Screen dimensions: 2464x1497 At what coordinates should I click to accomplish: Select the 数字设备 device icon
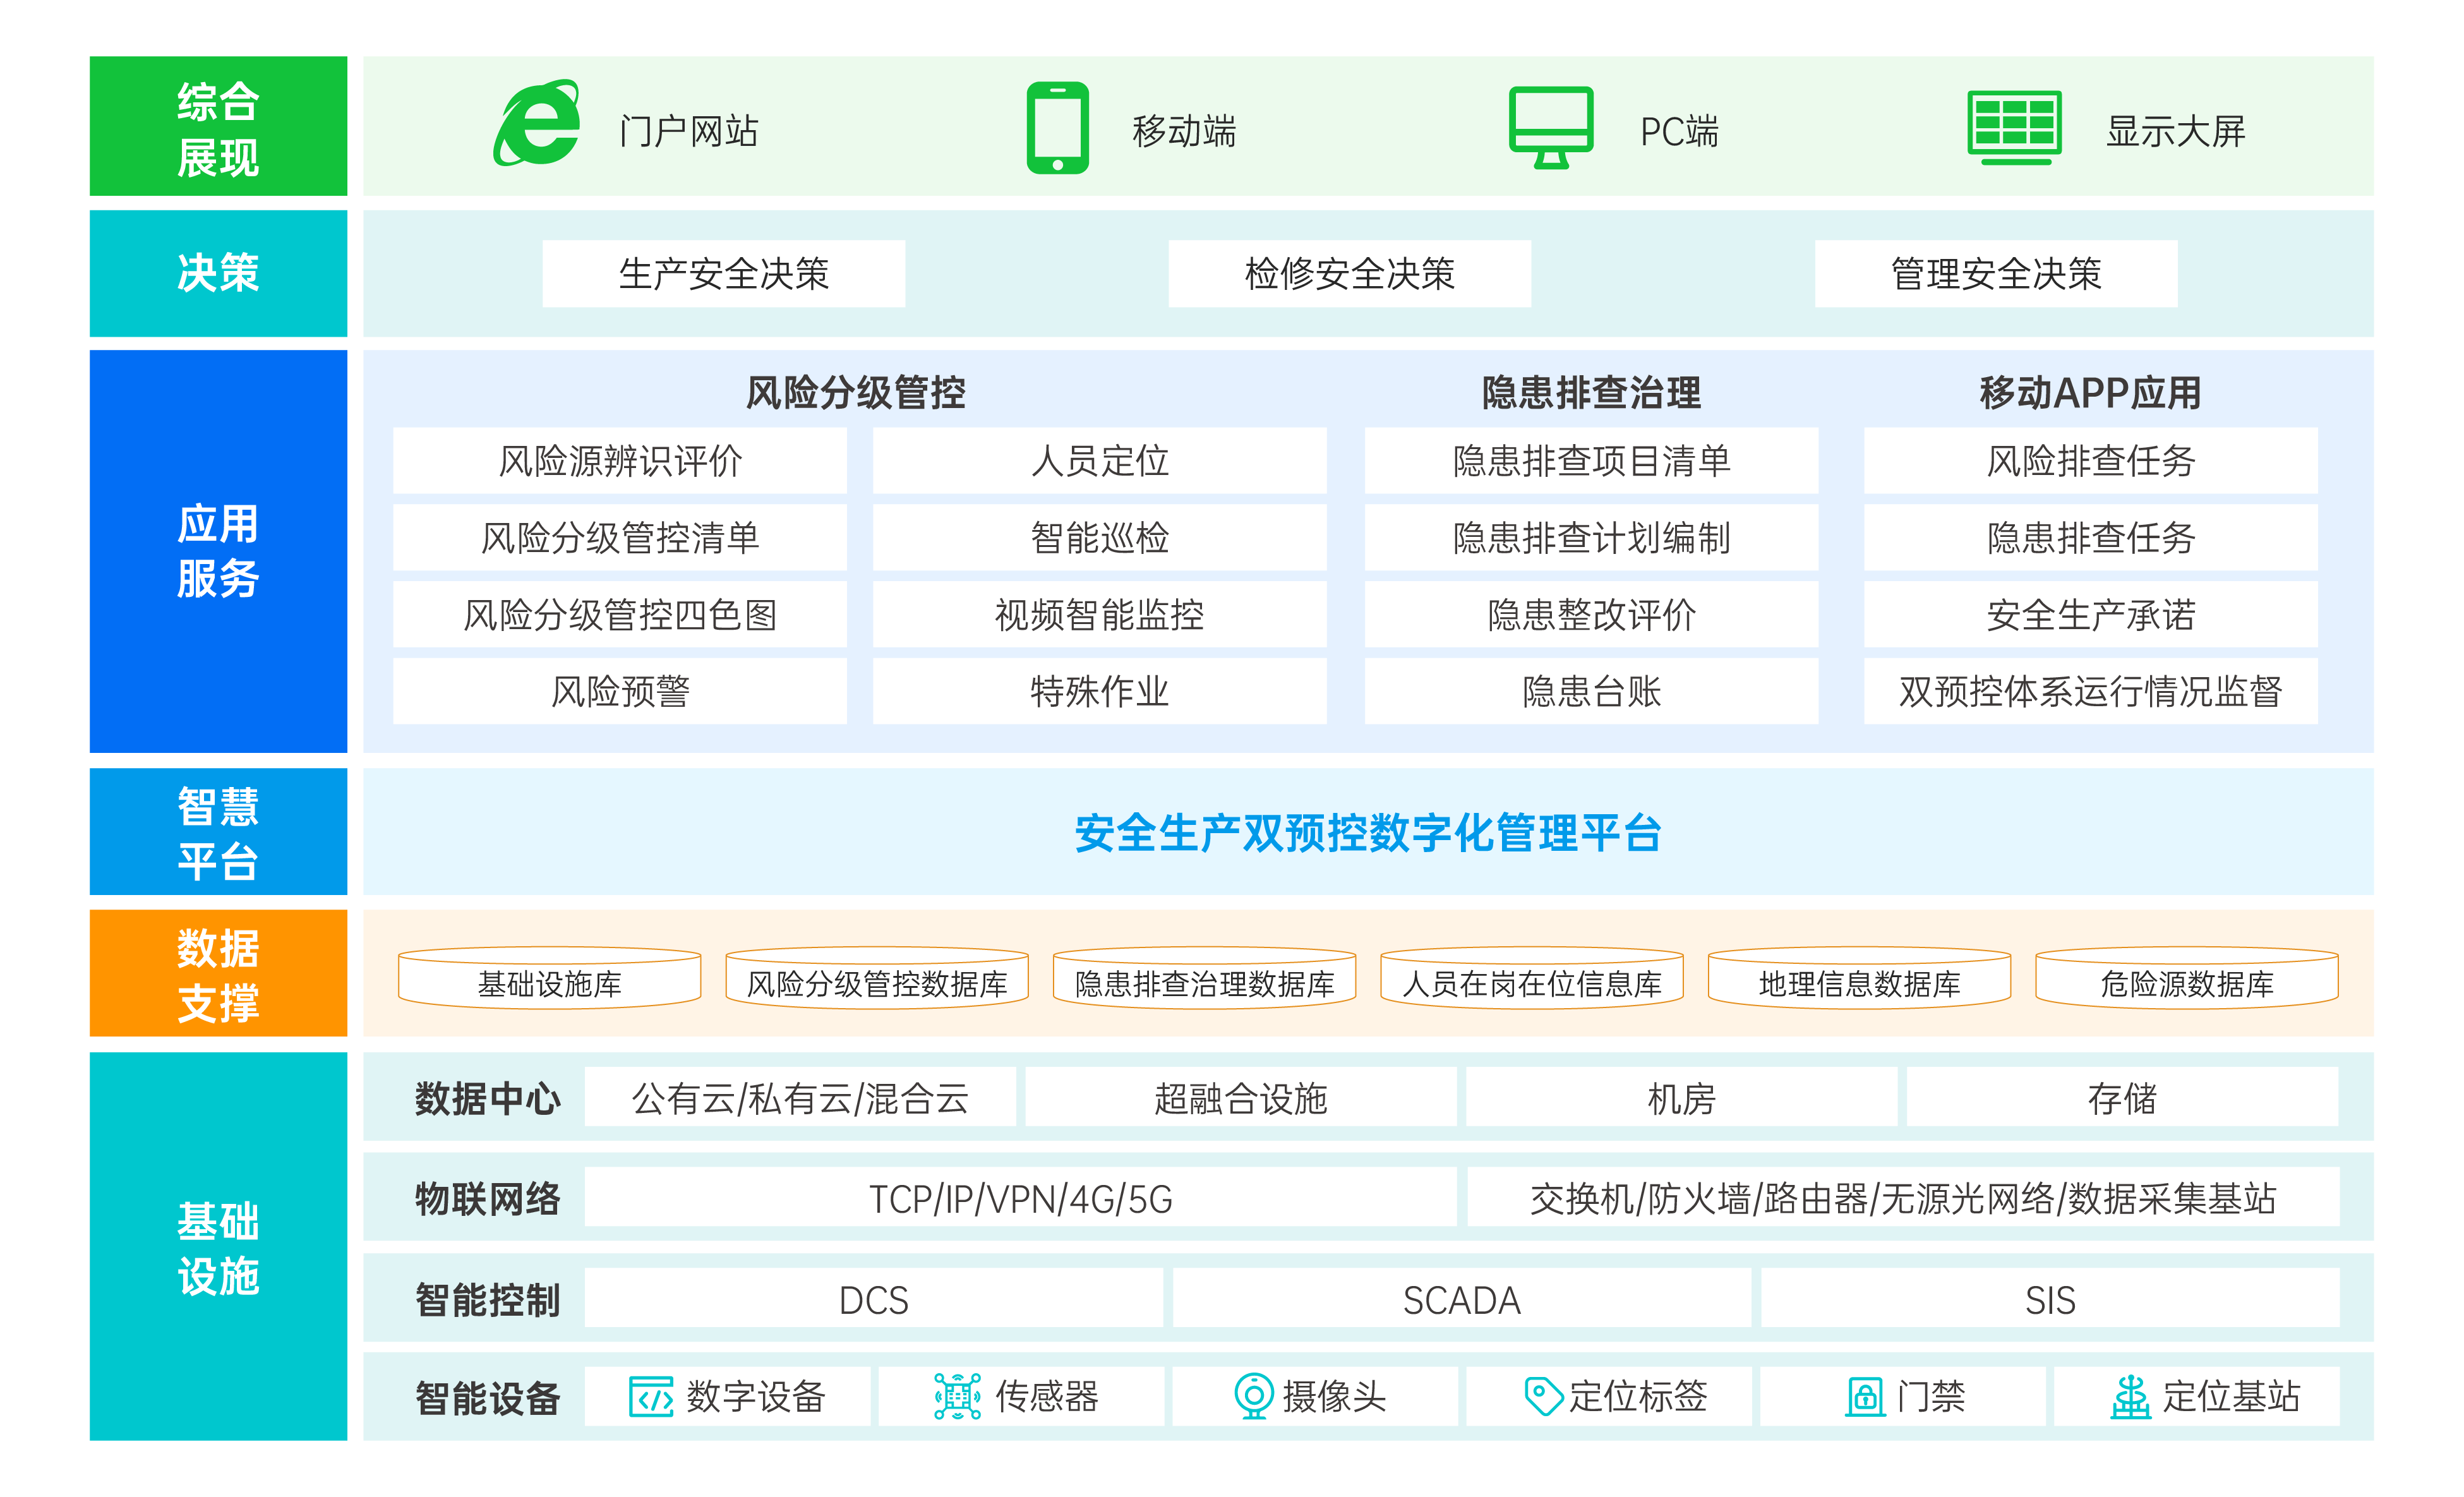click(652, 1396)
